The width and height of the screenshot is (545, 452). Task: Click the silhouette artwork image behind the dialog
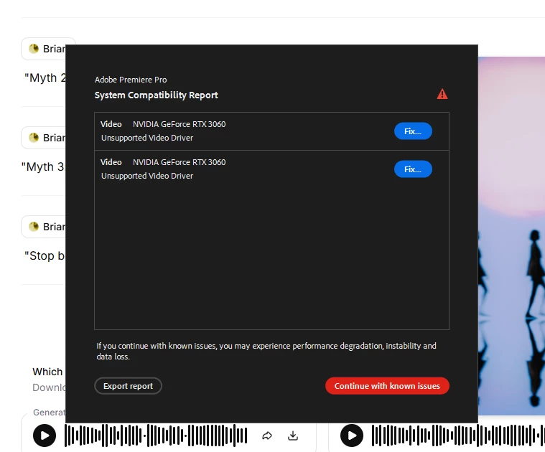point(511,236)
